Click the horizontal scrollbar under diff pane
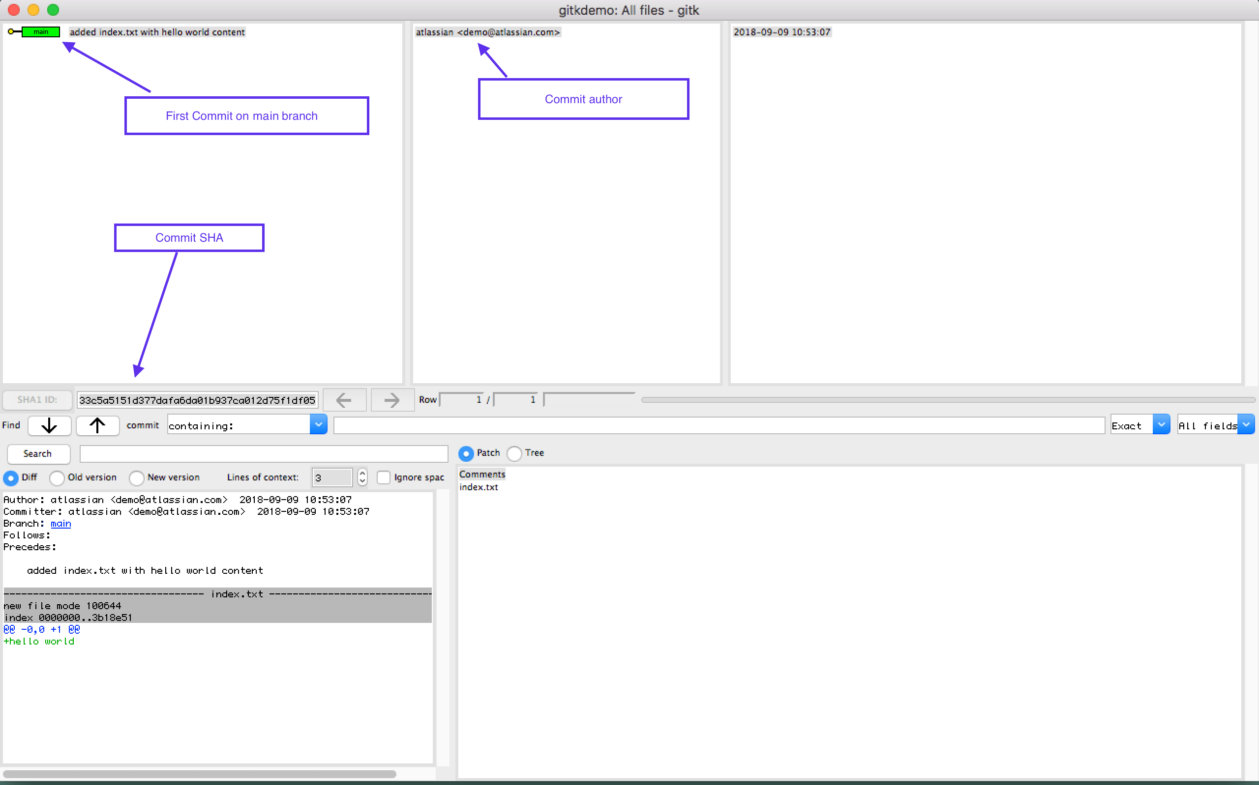 coord(199,774)
